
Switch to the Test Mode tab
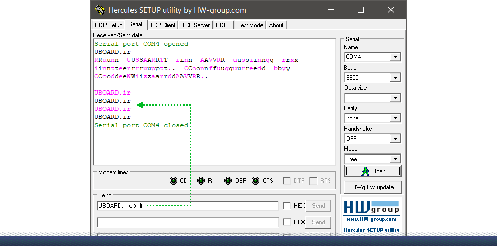[250, 25]
